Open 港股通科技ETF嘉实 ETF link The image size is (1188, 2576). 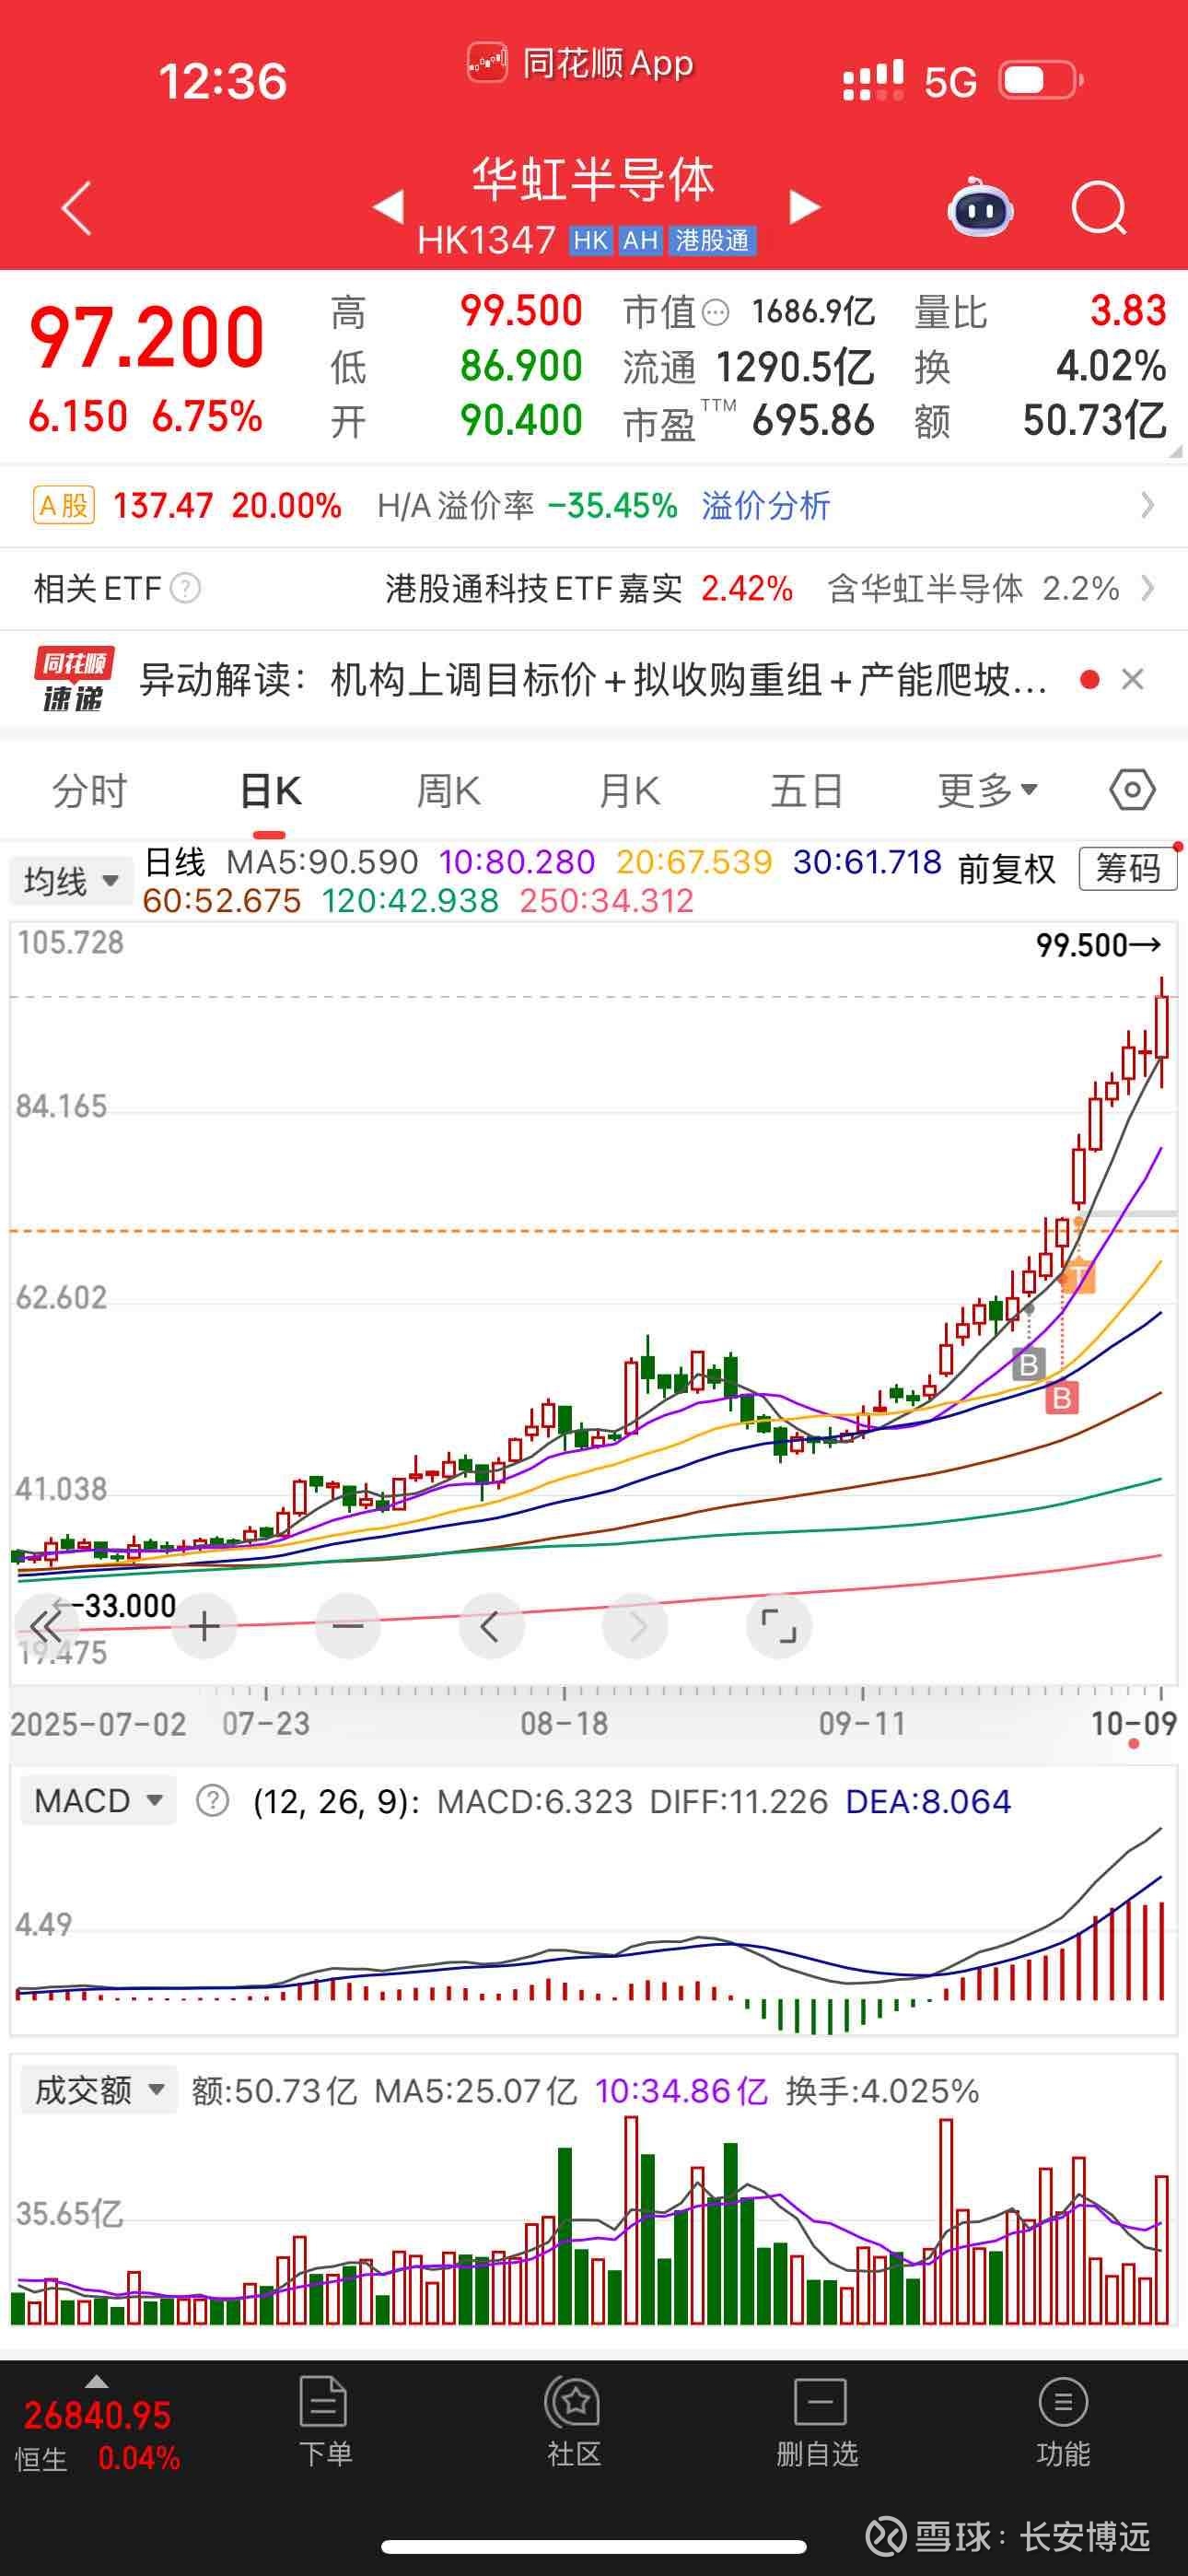[x=534, y=588]
